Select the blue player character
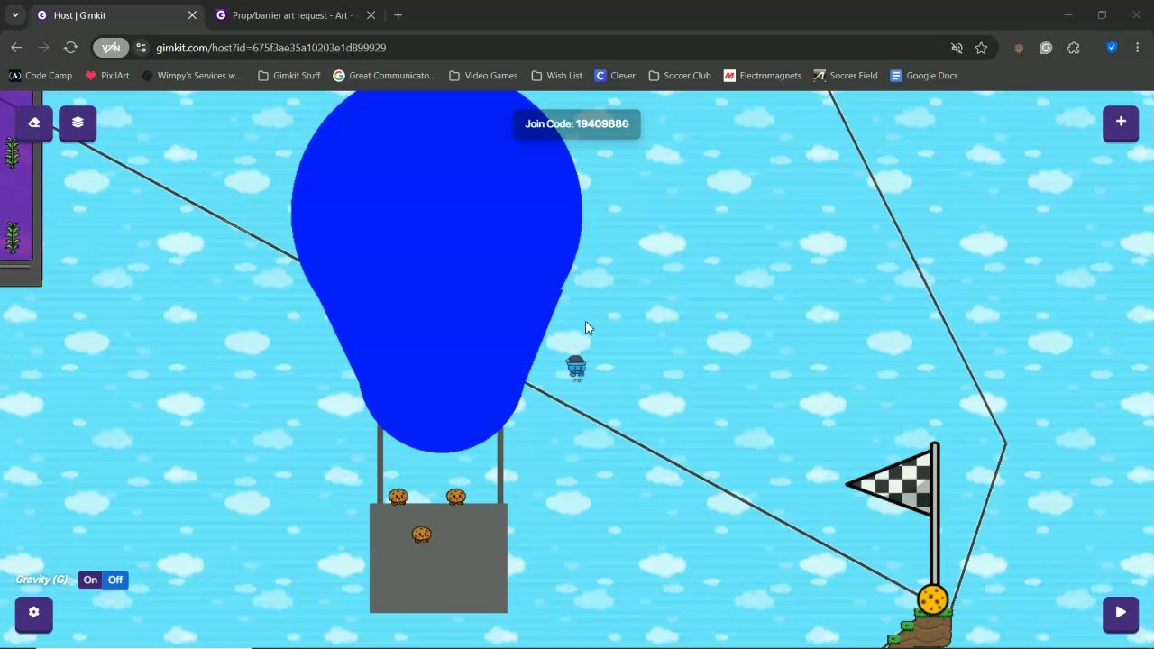The width and height of the screenshot is (1154, 649). (x=576, y=367)
